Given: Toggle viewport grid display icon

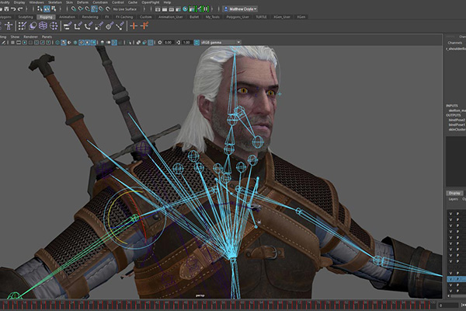Looking at the screenshot, I should (12, 43).
